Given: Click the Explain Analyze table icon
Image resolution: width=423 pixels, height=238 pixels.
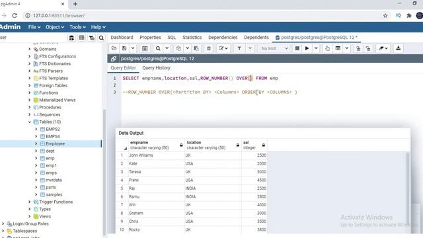Looking at the screenshot, I should 338,48.
